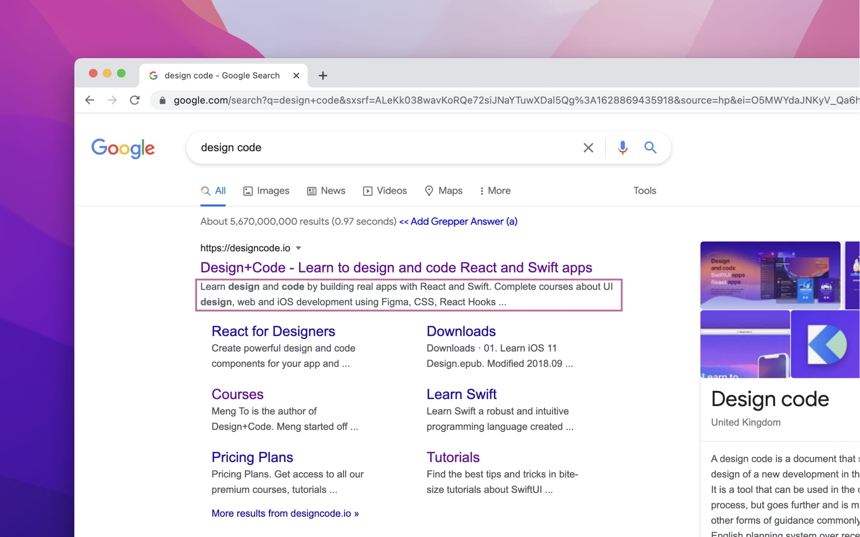
Task: Click the browser forward arrow
Action: point(112,100)
